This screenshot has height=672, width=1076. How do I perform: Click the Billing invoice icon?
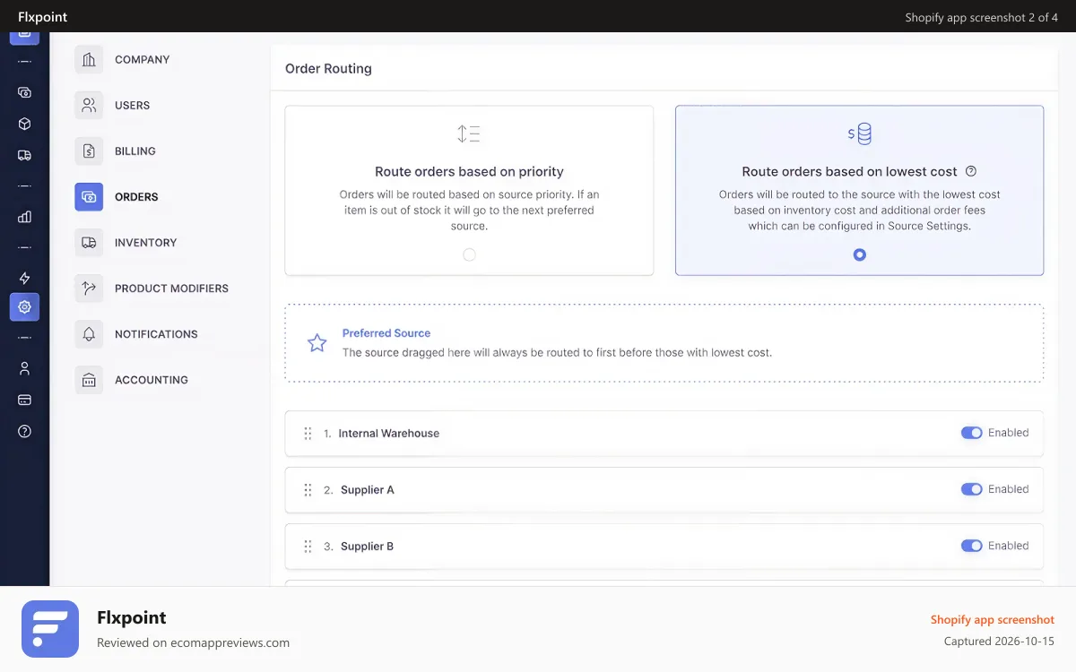click(x=89, y=151)
